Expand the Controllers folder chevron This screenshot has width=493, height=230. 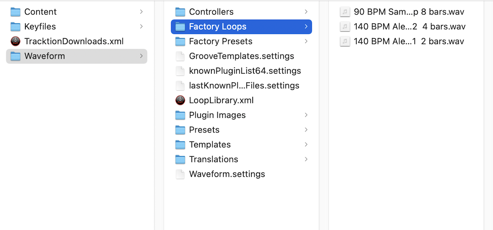[306, 12]
